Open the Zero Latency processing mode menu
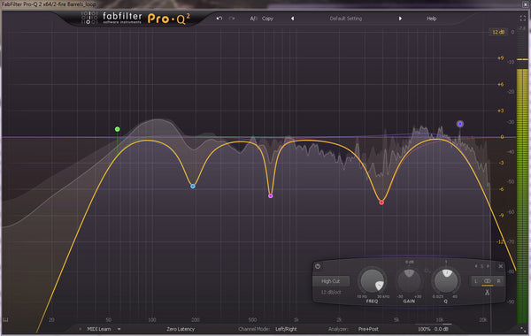This screenshot has height=336, width=531. tap(181, 329)
